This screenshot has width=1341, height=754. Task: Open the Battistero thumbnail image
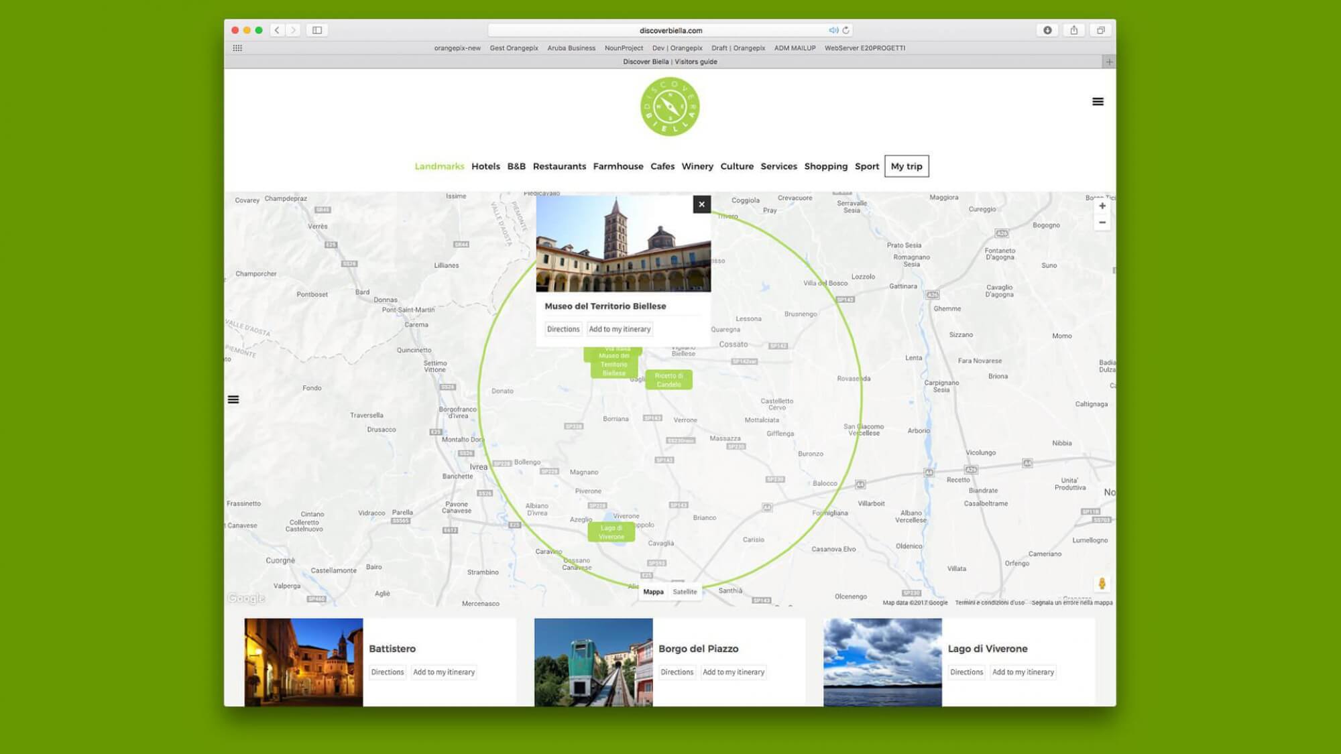click(304, 662)
